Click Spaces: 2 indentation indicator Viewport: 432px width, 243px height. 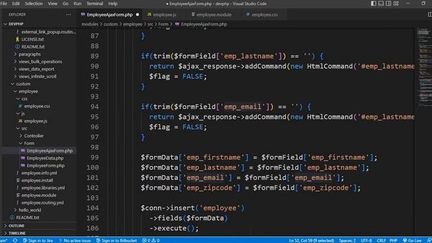point(347,240)
